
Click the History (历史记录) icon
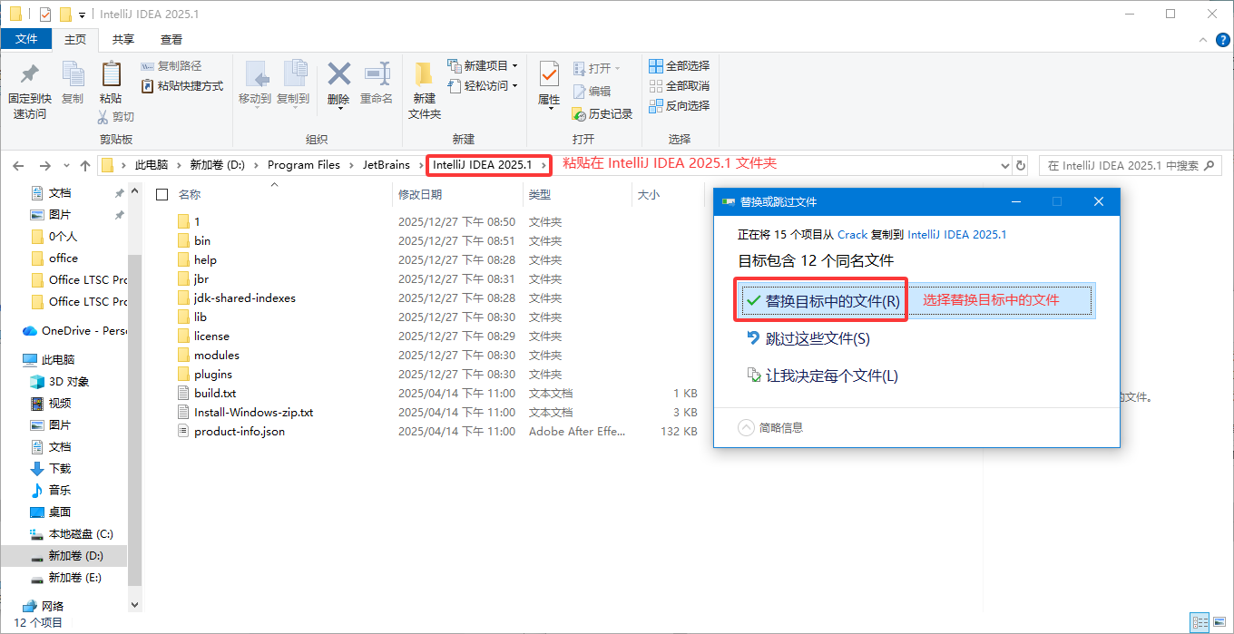pyautogui.click(x=602, y=114)
